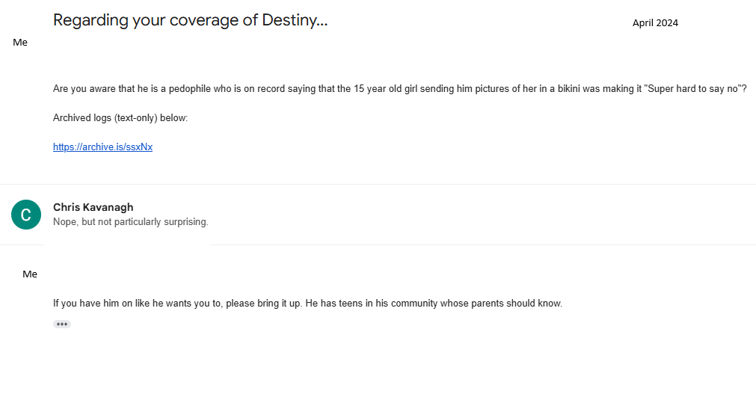Click the Chris Kavanagh sender name
The image size is (756, 406).
[93, 207]
